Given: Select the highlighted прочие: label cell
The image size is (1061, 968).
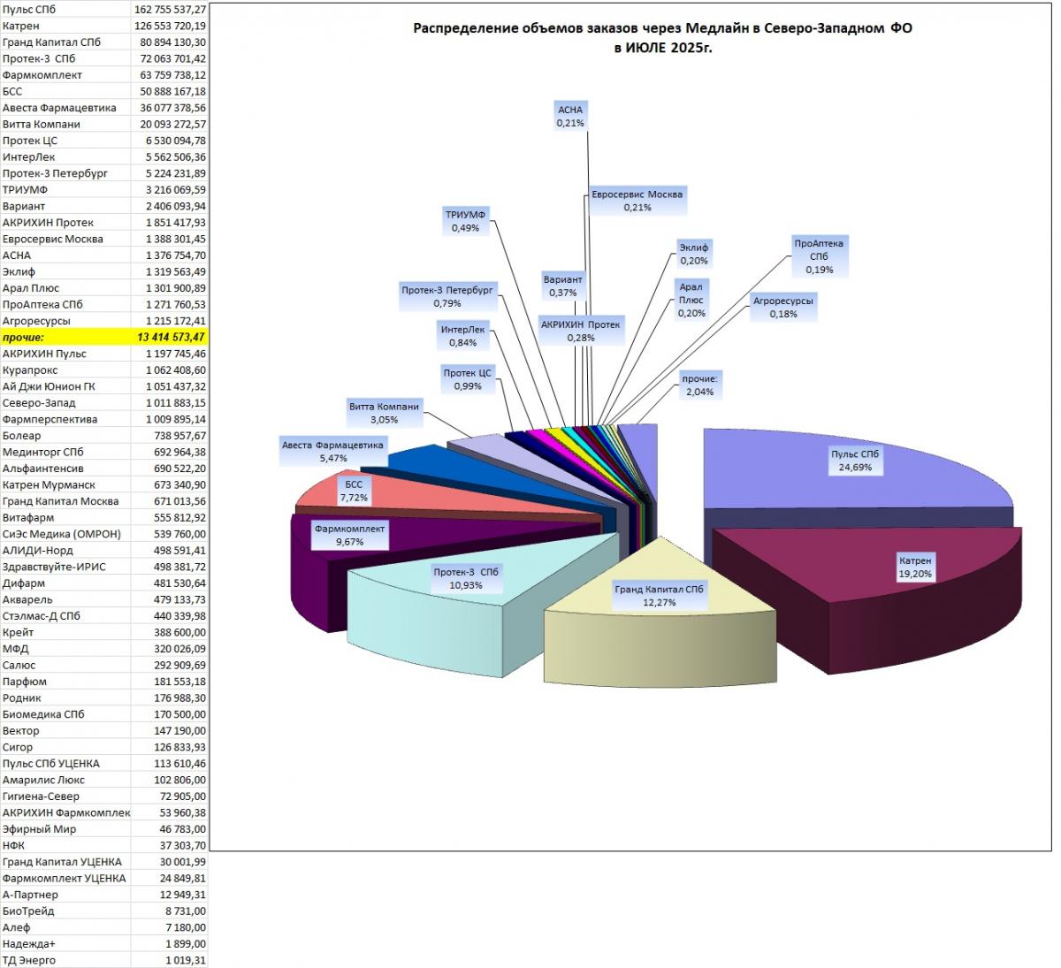Looking at the screenshot, I should click(x=65, y=337).
